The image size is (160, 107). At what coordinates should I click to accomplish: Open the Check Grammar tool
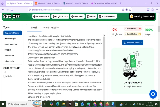pyautogui.click(x=11, y=44)
